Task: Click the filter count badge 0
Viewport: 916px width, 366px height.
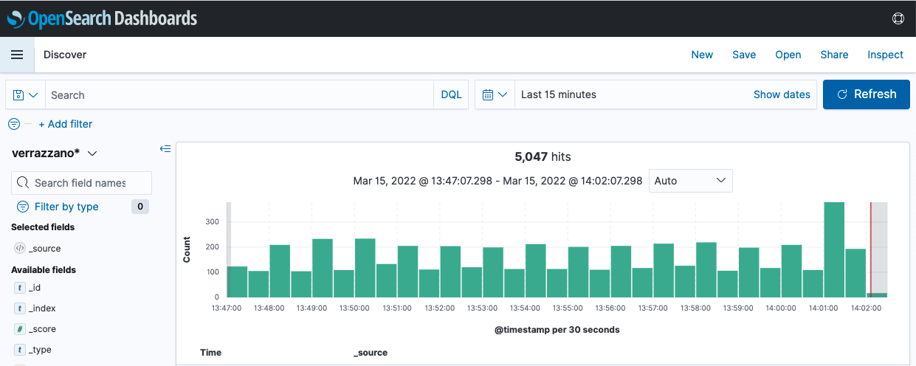Action: tap(140, 207)
